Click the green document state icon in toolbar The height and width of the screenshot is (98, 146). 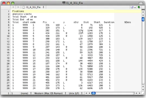coord(139,7)
